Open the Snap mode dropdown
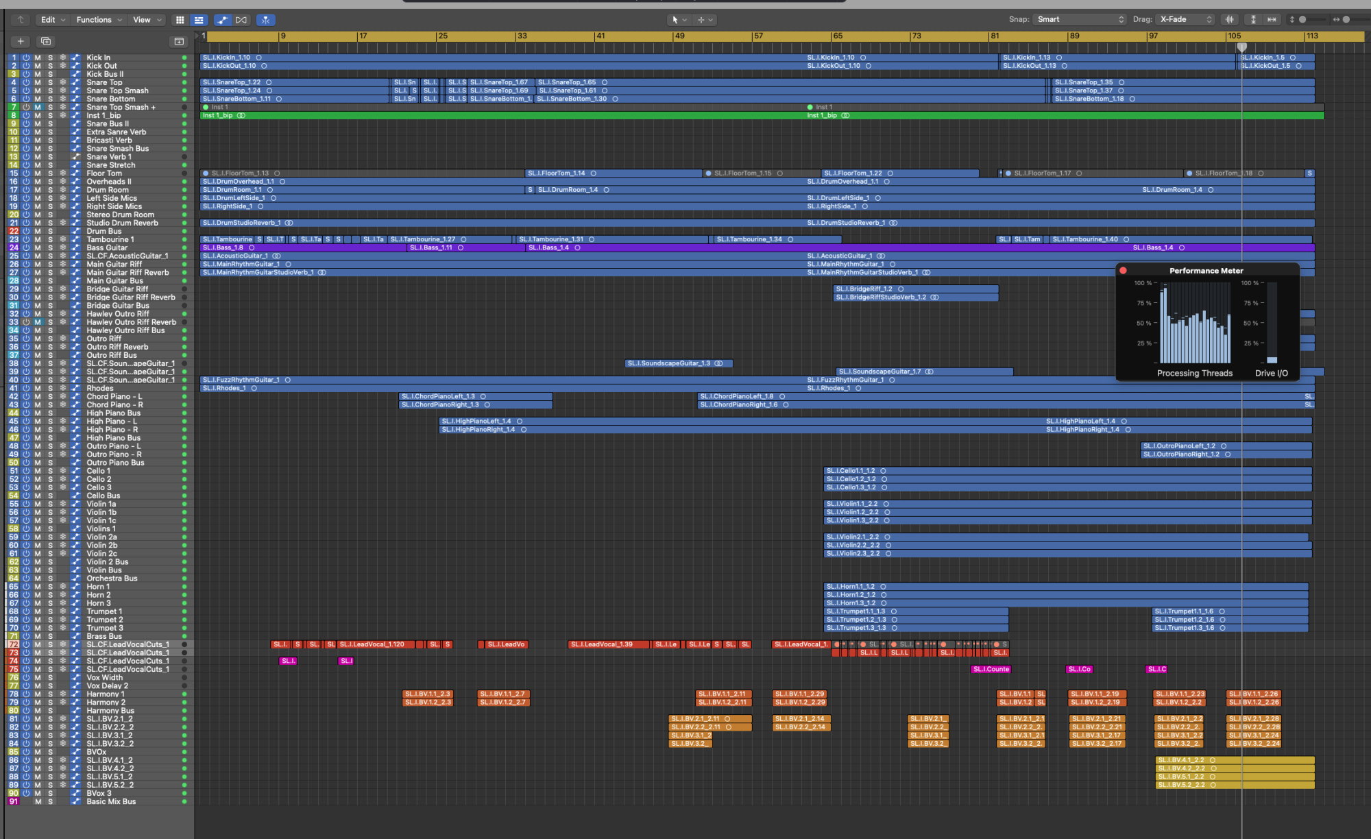 1080,20
